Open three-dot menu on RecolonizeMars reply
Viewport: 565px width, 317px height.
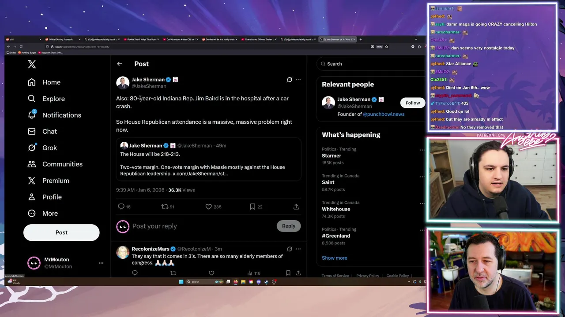click(x=298, y=249)
